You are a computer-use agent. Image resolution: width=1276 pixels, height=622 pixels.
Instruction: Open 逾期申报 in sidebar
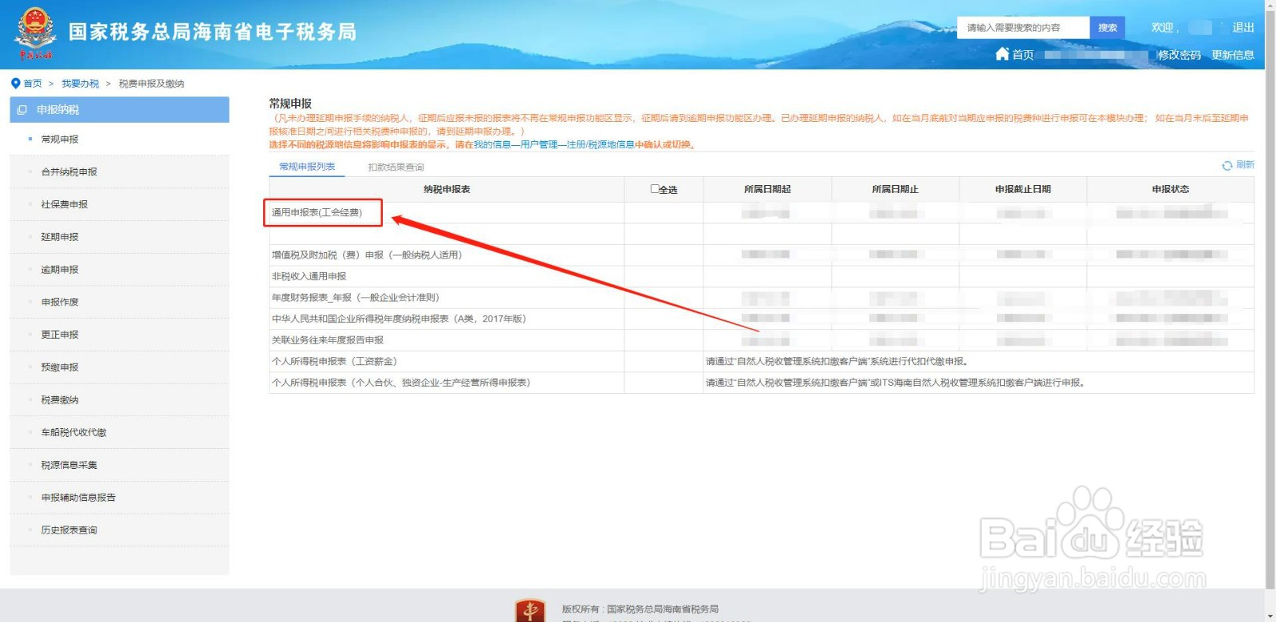[120, 270]
